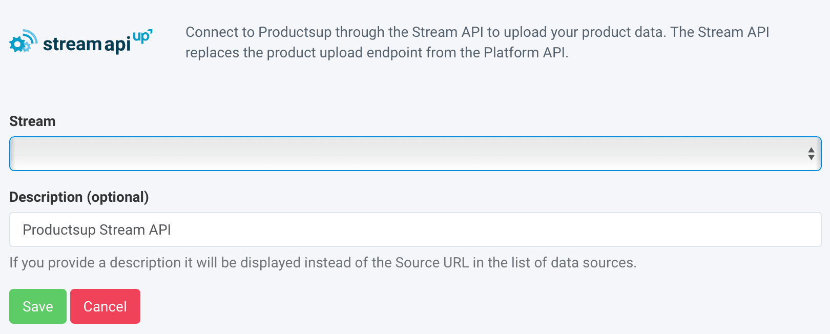Cancel the data source setup

coord(105,306)
